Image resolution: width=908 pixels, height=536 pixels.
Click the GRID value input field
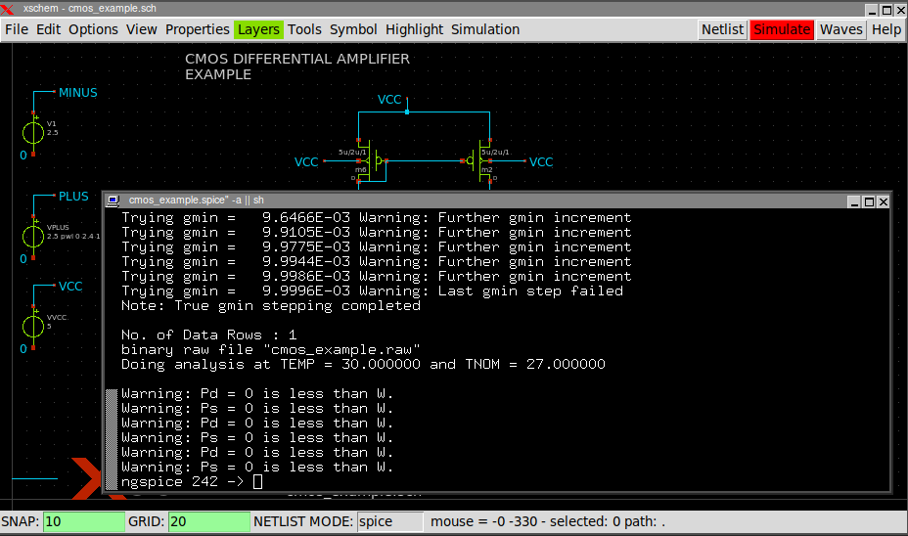[x=207, y=521]
